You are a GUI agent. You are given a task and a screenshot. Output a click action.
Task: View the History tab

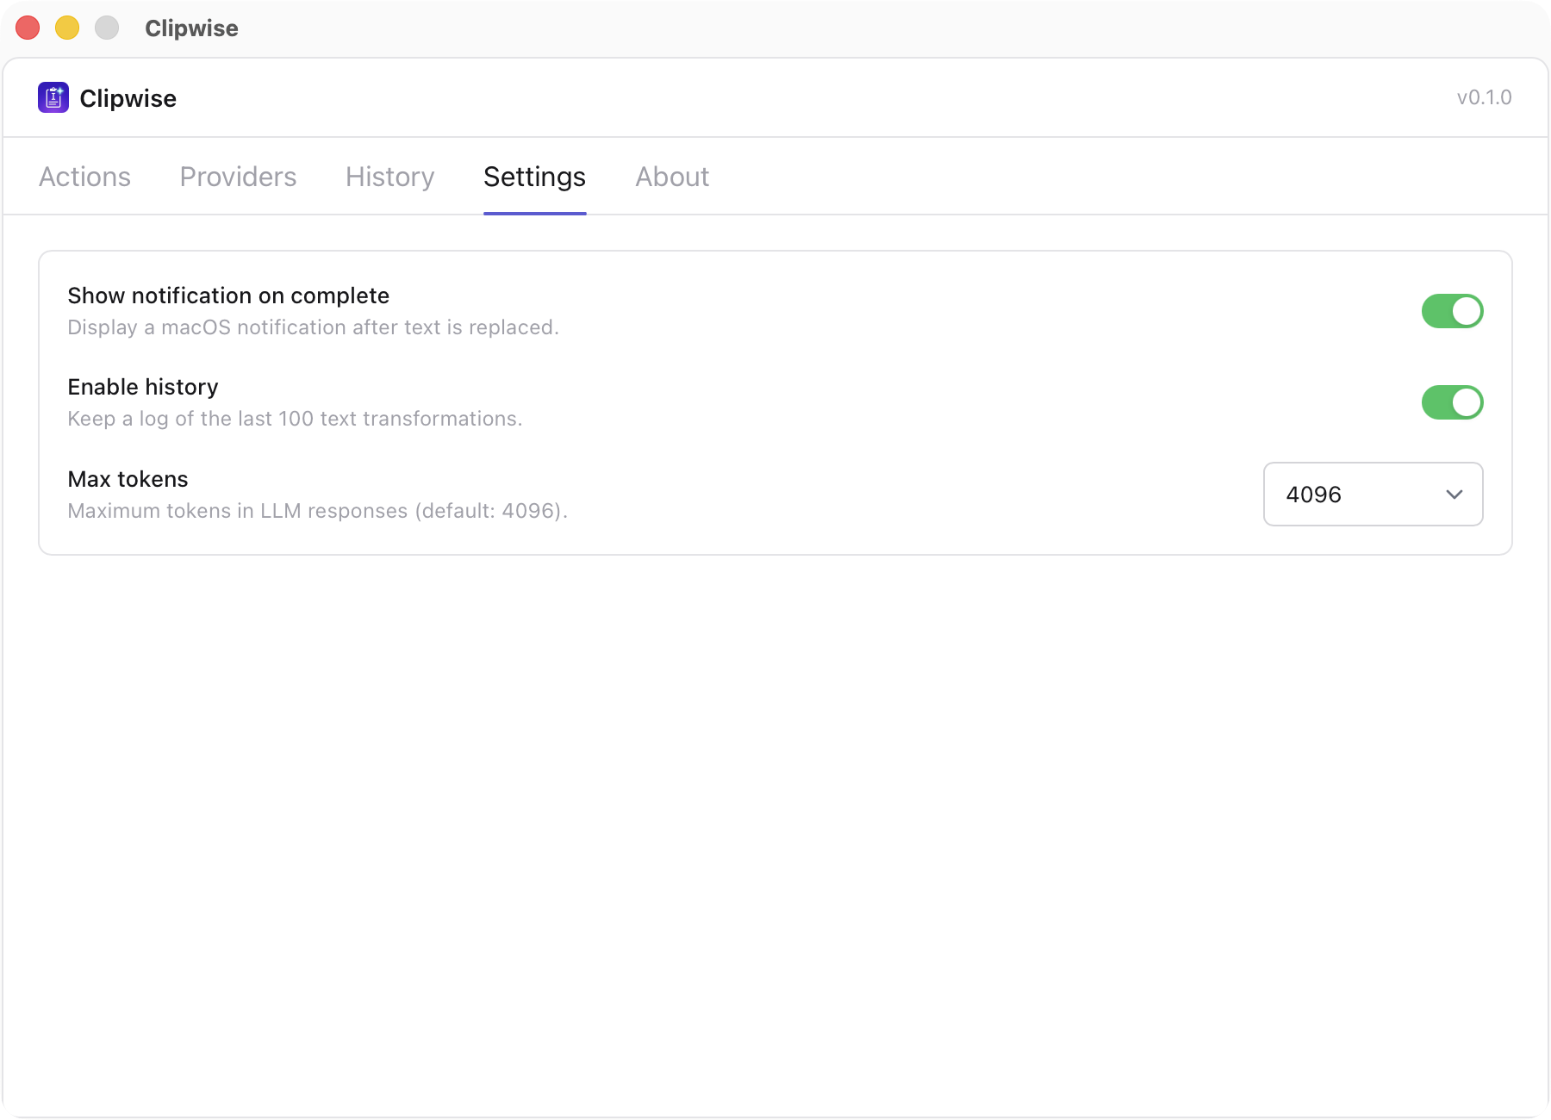389,177
